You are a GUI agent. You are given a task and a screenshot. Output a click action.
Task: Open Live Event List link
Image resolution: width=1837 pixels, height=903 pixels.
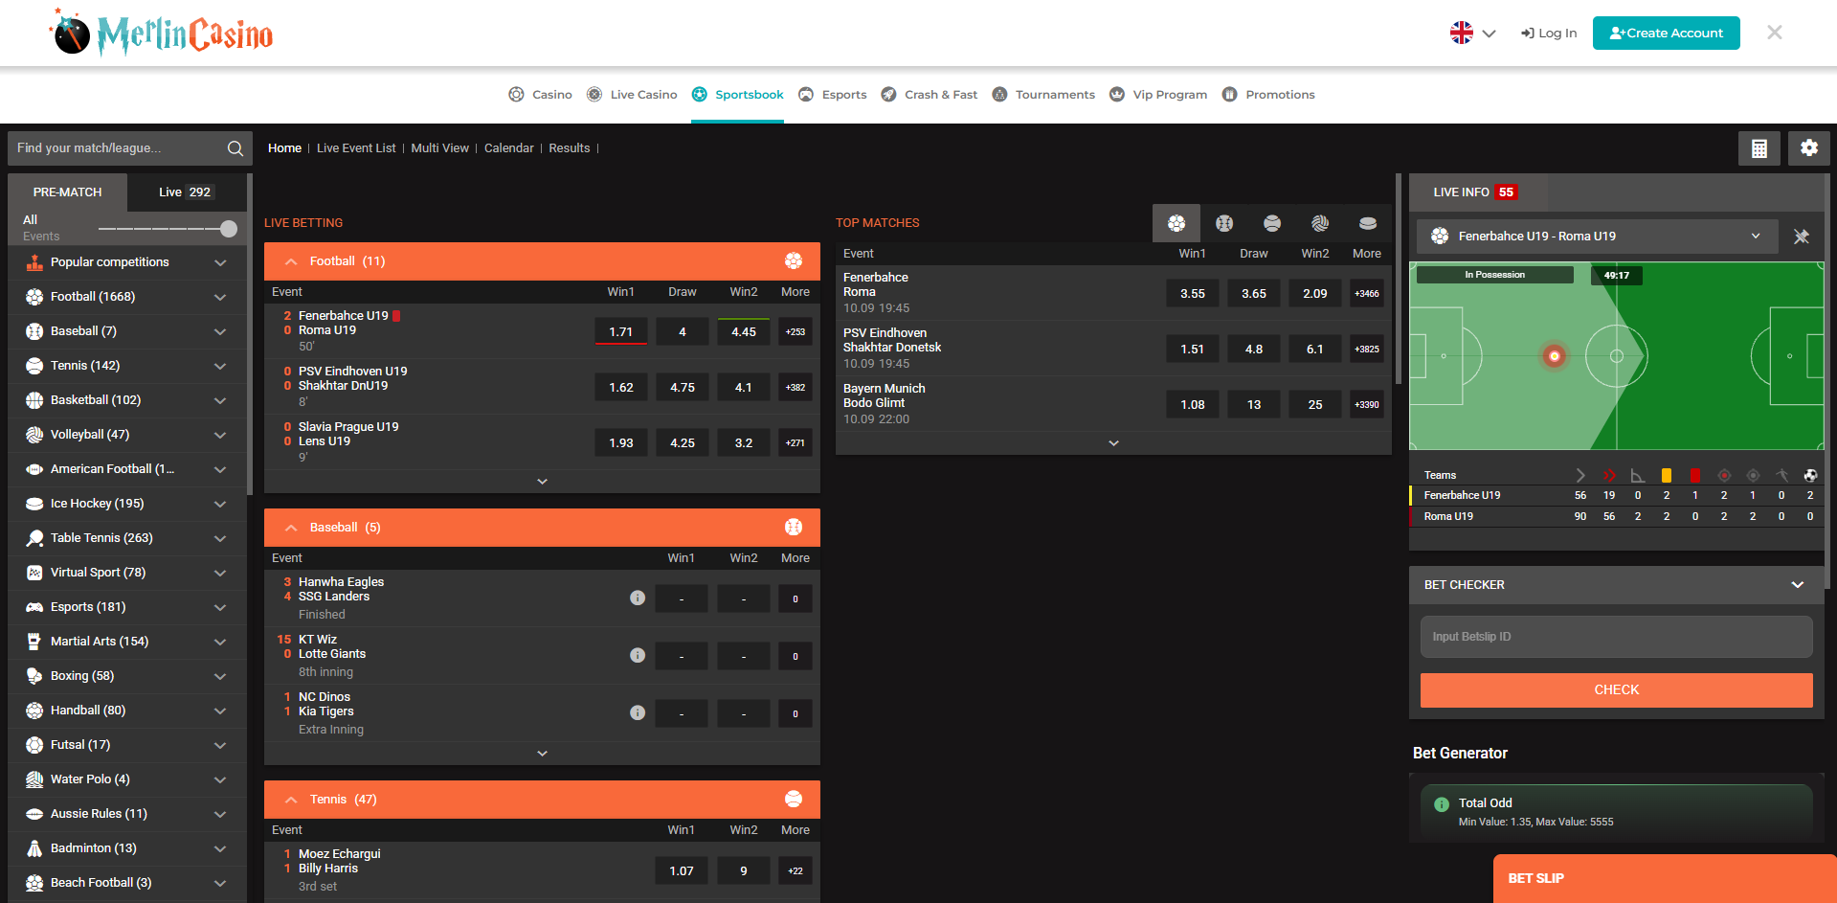point(356,148)
